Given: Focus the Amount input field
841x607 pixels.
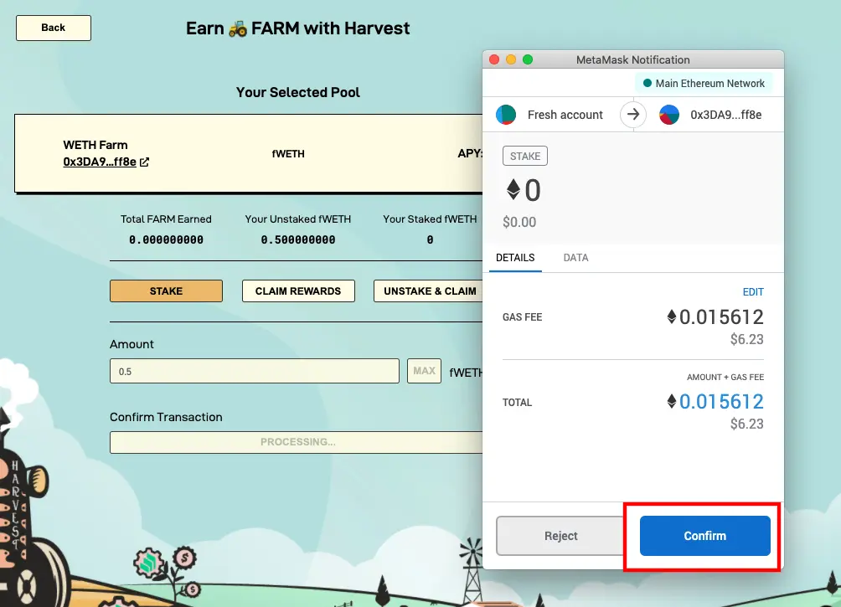Looking at the screenshot, I should pos(255,371).
